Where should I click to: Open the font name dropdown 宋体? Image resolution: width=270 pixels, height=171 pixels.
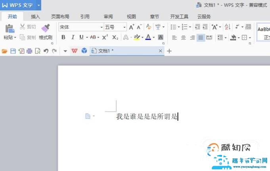[x=101, y=27]
